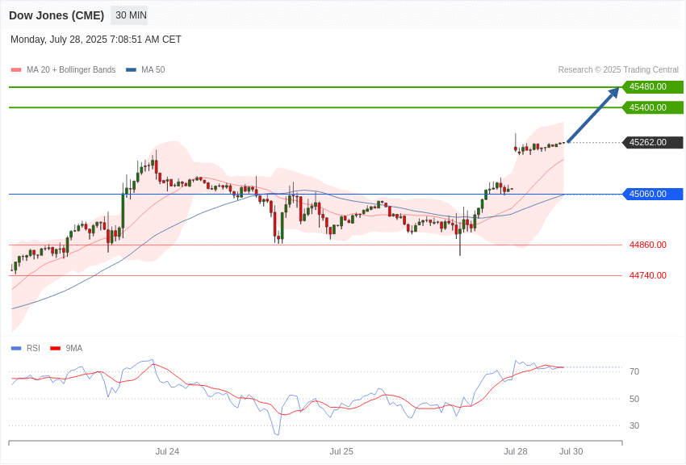Screen dimensions: 686x465
Task: Click the blue RSI legend swatch
Action: tap(16, 348)
